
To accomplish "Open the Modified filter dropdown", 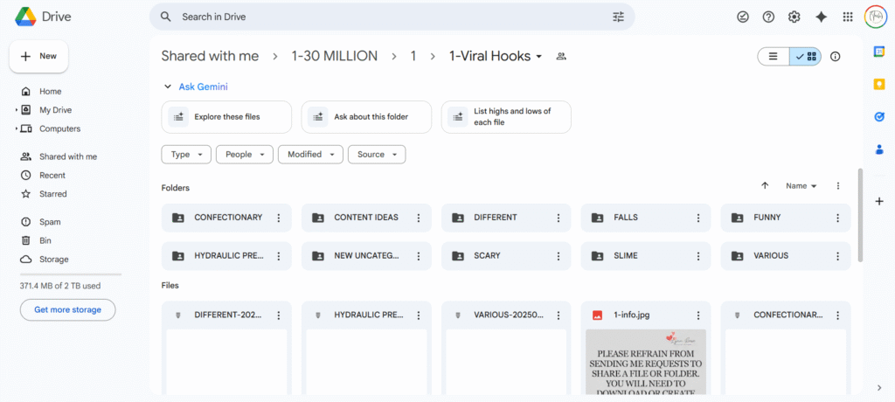I will 310,155.
